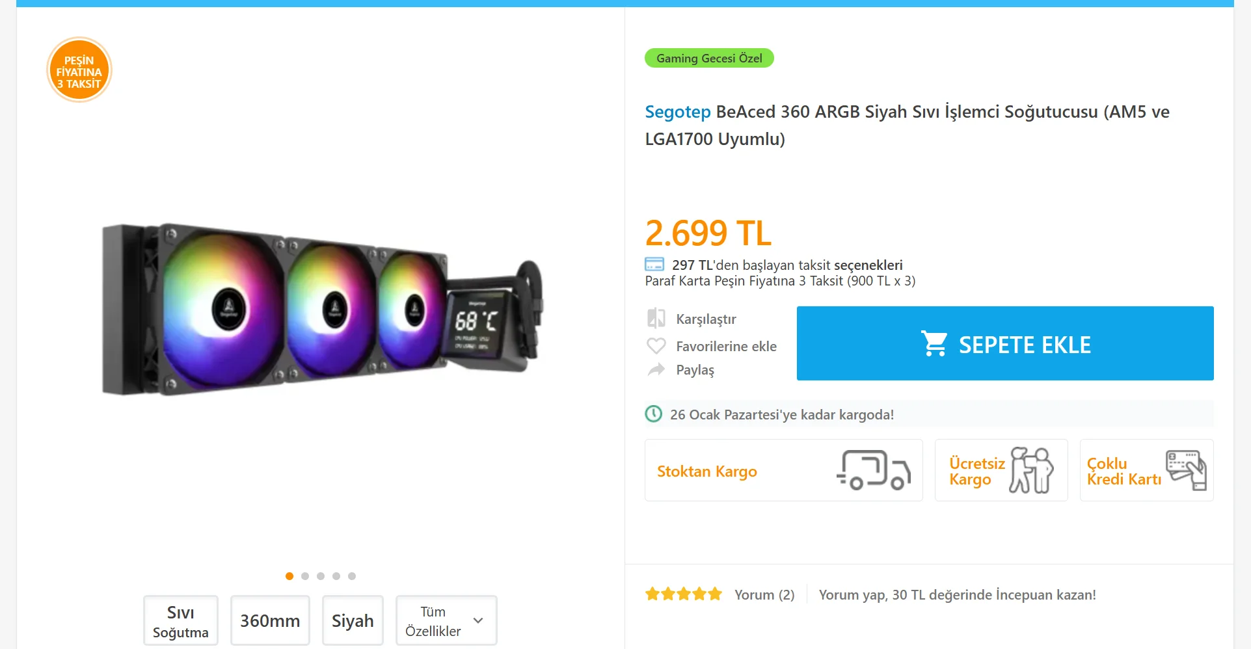The width and height of the screenshot is (1251, 649).
Task: Click the heart favorites icon
Action: click(x=656, y=346)
